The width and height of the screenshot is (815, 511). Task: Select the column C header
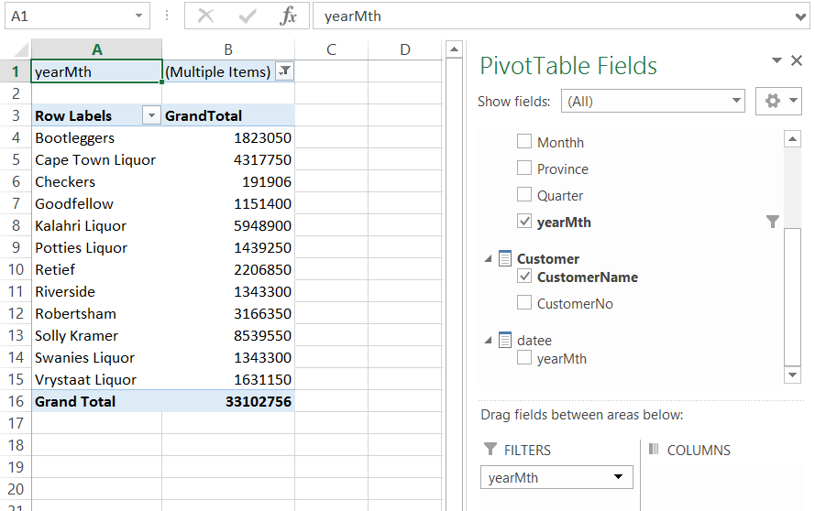point(331,49)
